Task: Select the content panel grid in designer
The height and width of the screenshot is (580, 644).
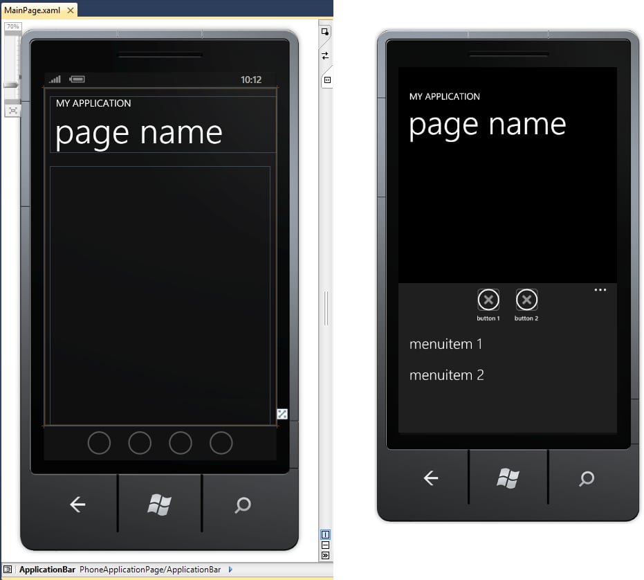Action: click(x=160, y=295)
